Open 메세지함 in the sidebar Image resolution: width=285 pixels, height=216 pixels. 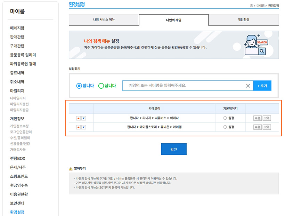pyautogui.click(x=17, y=28)
